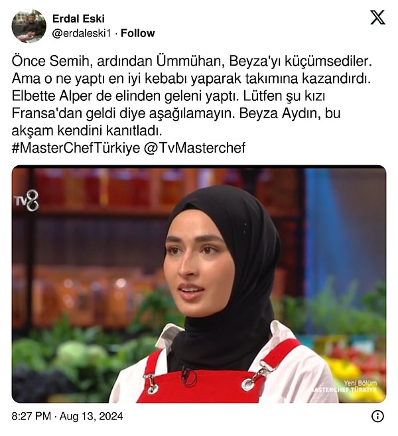Click the lavalier microphone clipped on apron
398x436 pixels.
[188, 376]
